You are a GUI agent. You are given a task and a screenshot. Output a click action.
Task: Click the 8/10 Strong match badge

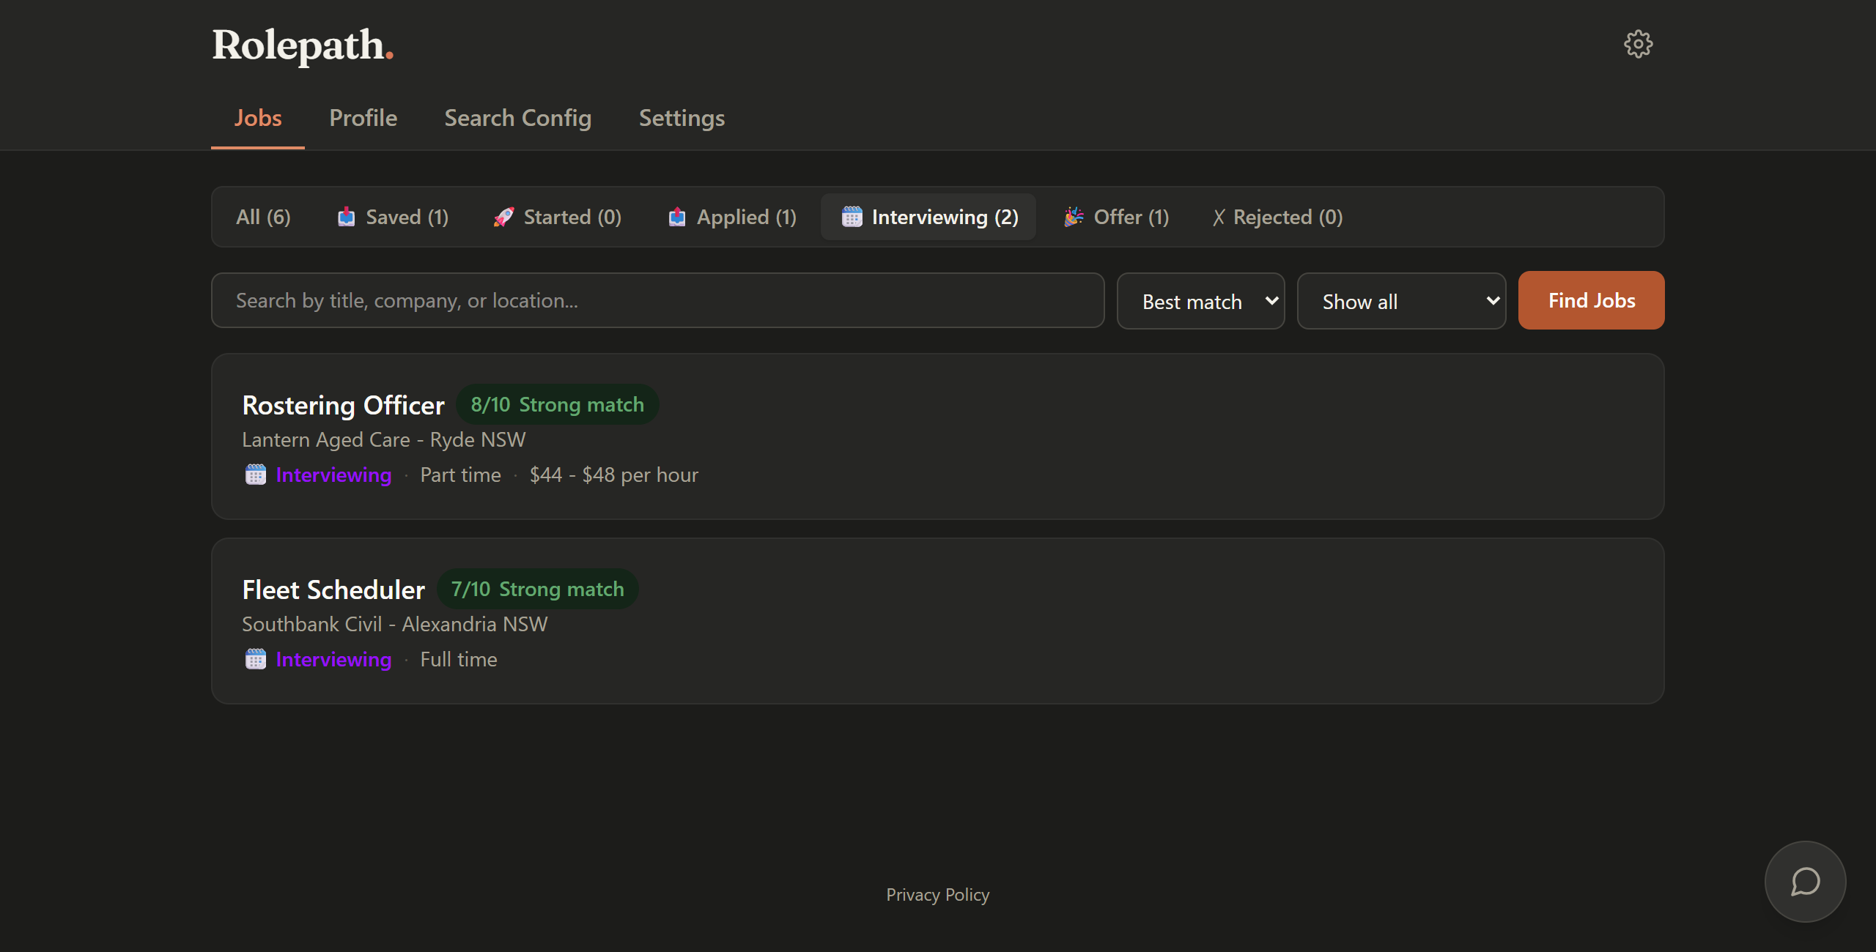pos(557,404)
